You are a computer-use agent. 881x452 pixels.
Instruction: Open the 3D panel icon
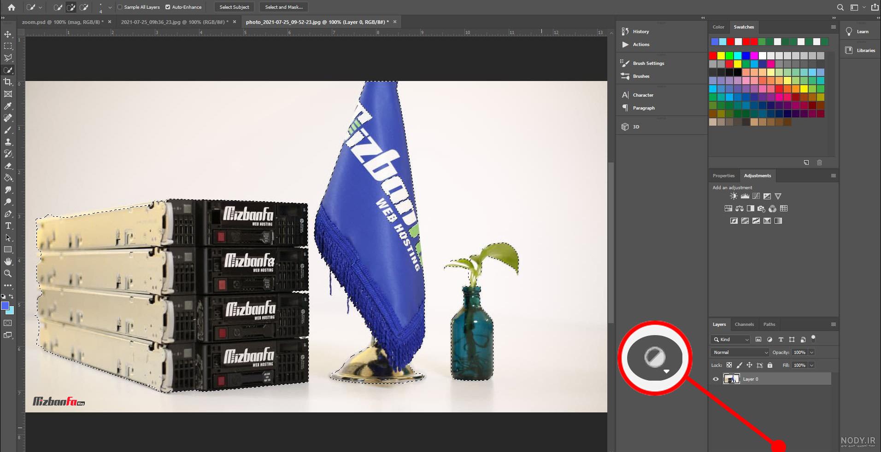(625, 127)
